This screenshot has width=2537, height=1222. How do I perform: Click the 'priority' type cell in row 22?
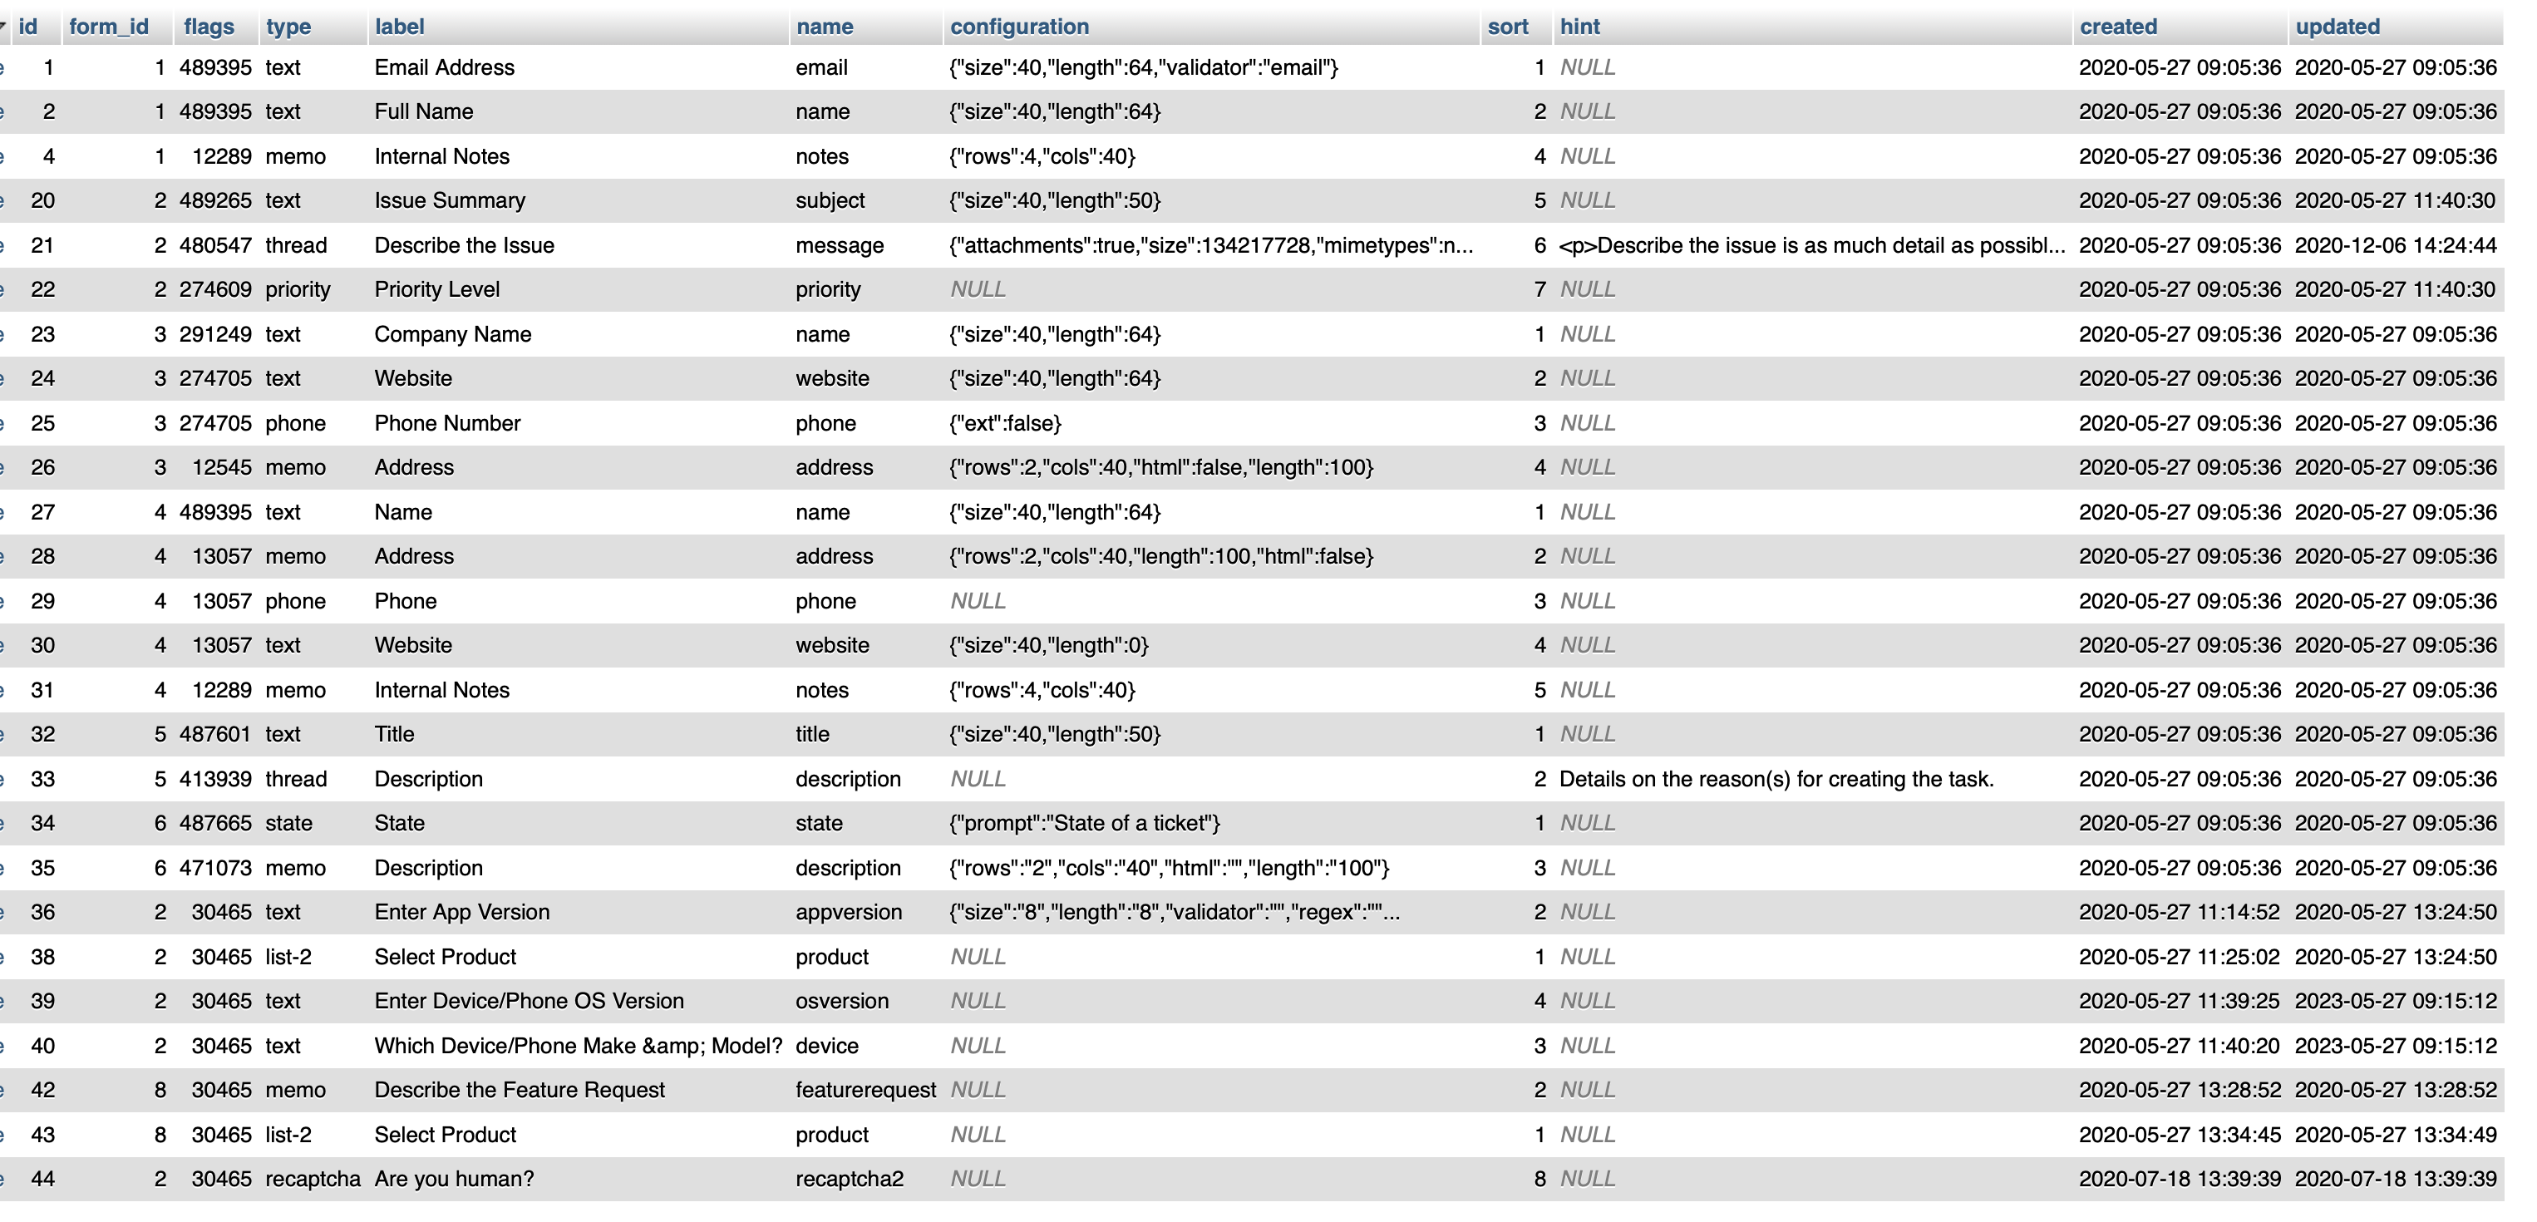click(298, 289)
